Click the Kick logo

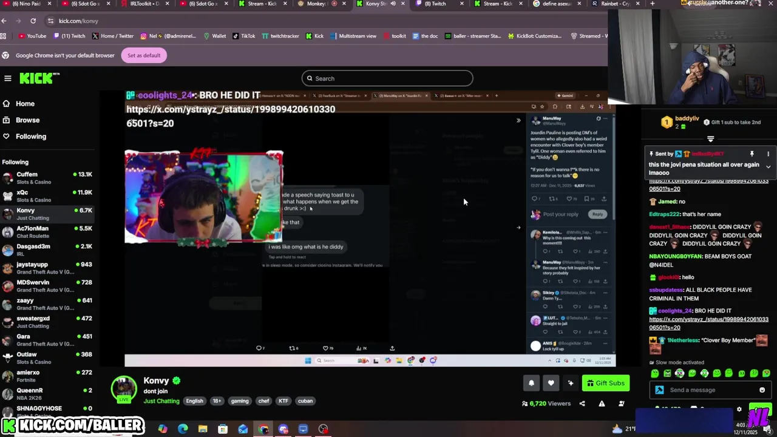(39, 78)
